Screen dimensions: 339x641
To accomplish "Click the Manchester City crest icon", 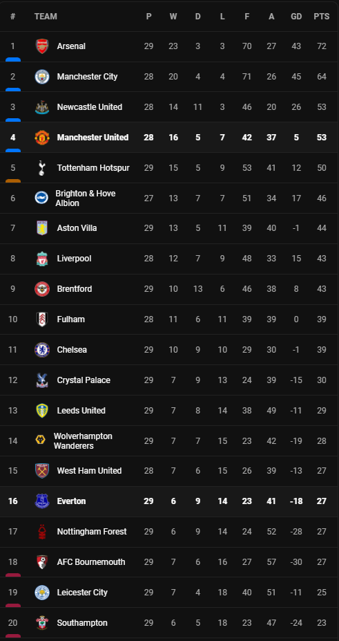I will [42, 77].
